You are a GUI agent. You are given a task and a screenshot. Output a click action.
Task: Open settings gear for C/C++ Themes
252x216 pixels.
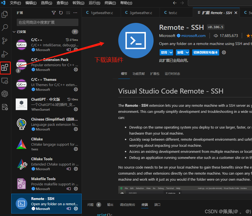(x=76, y=89)
